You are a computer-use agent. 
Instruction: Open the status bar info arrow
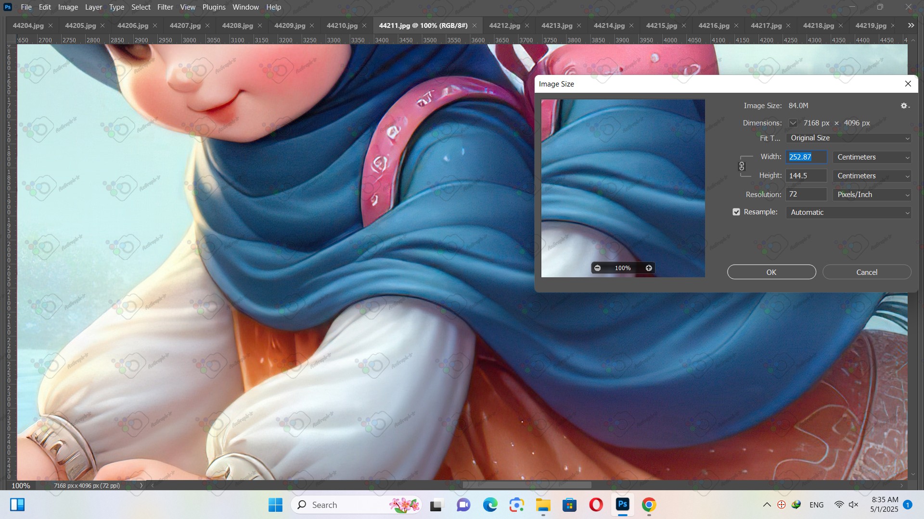coord(141,485)
